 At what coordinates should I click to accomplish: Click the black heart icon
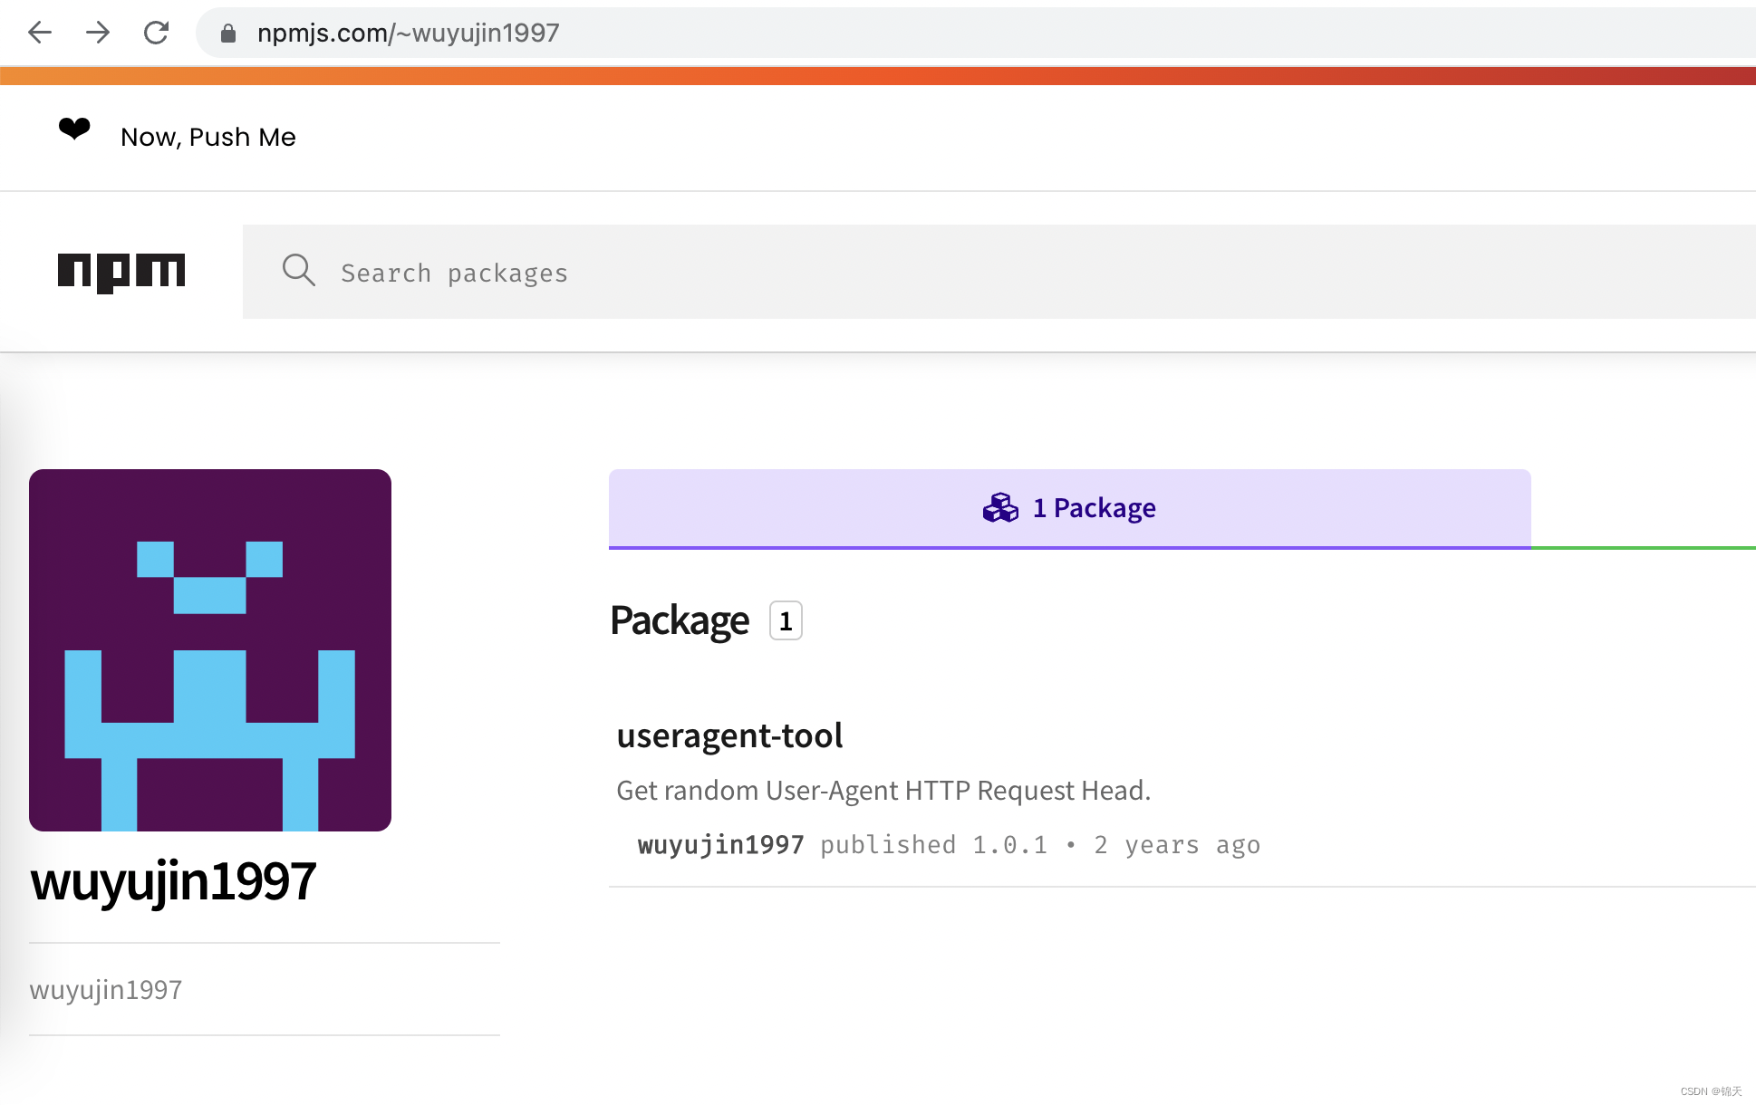tap(74, 130)
